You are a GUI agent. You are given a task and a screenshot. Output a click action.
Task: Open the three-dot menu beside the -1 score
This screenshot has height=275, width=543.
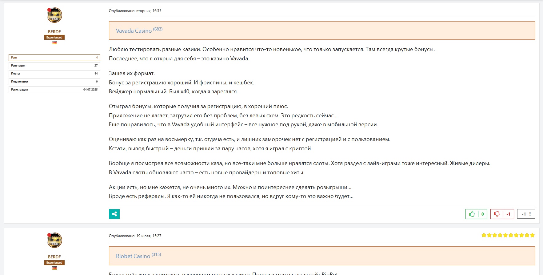(x=530, y=214)
